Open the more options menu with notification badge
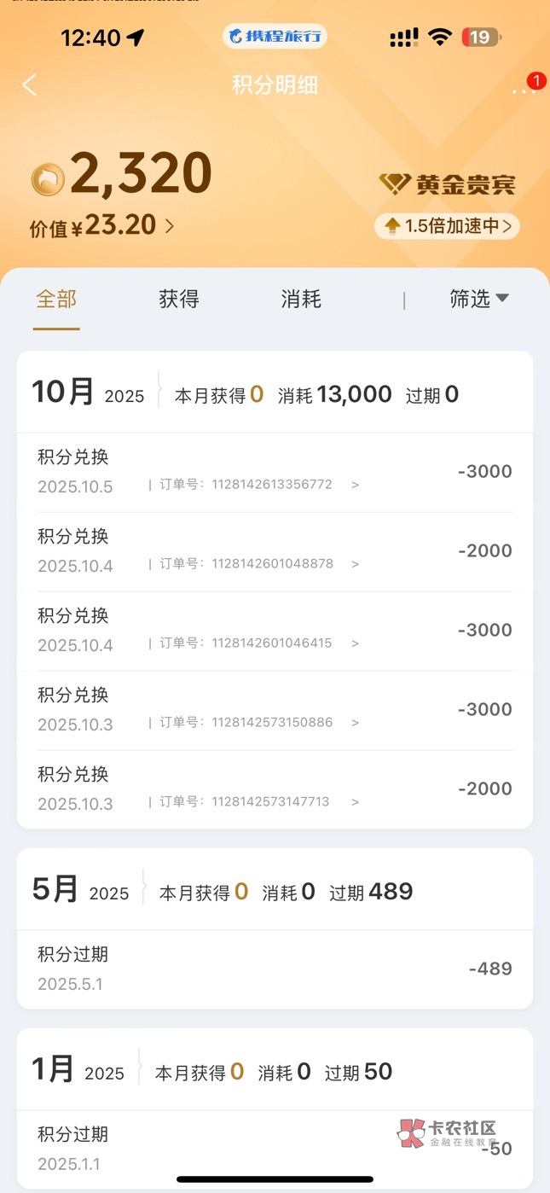550x1193 pixels. (522, 89)
